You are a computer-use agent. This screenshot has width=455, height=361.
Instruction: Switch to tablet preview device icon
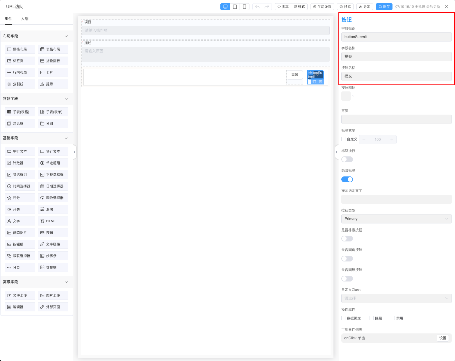235,7
